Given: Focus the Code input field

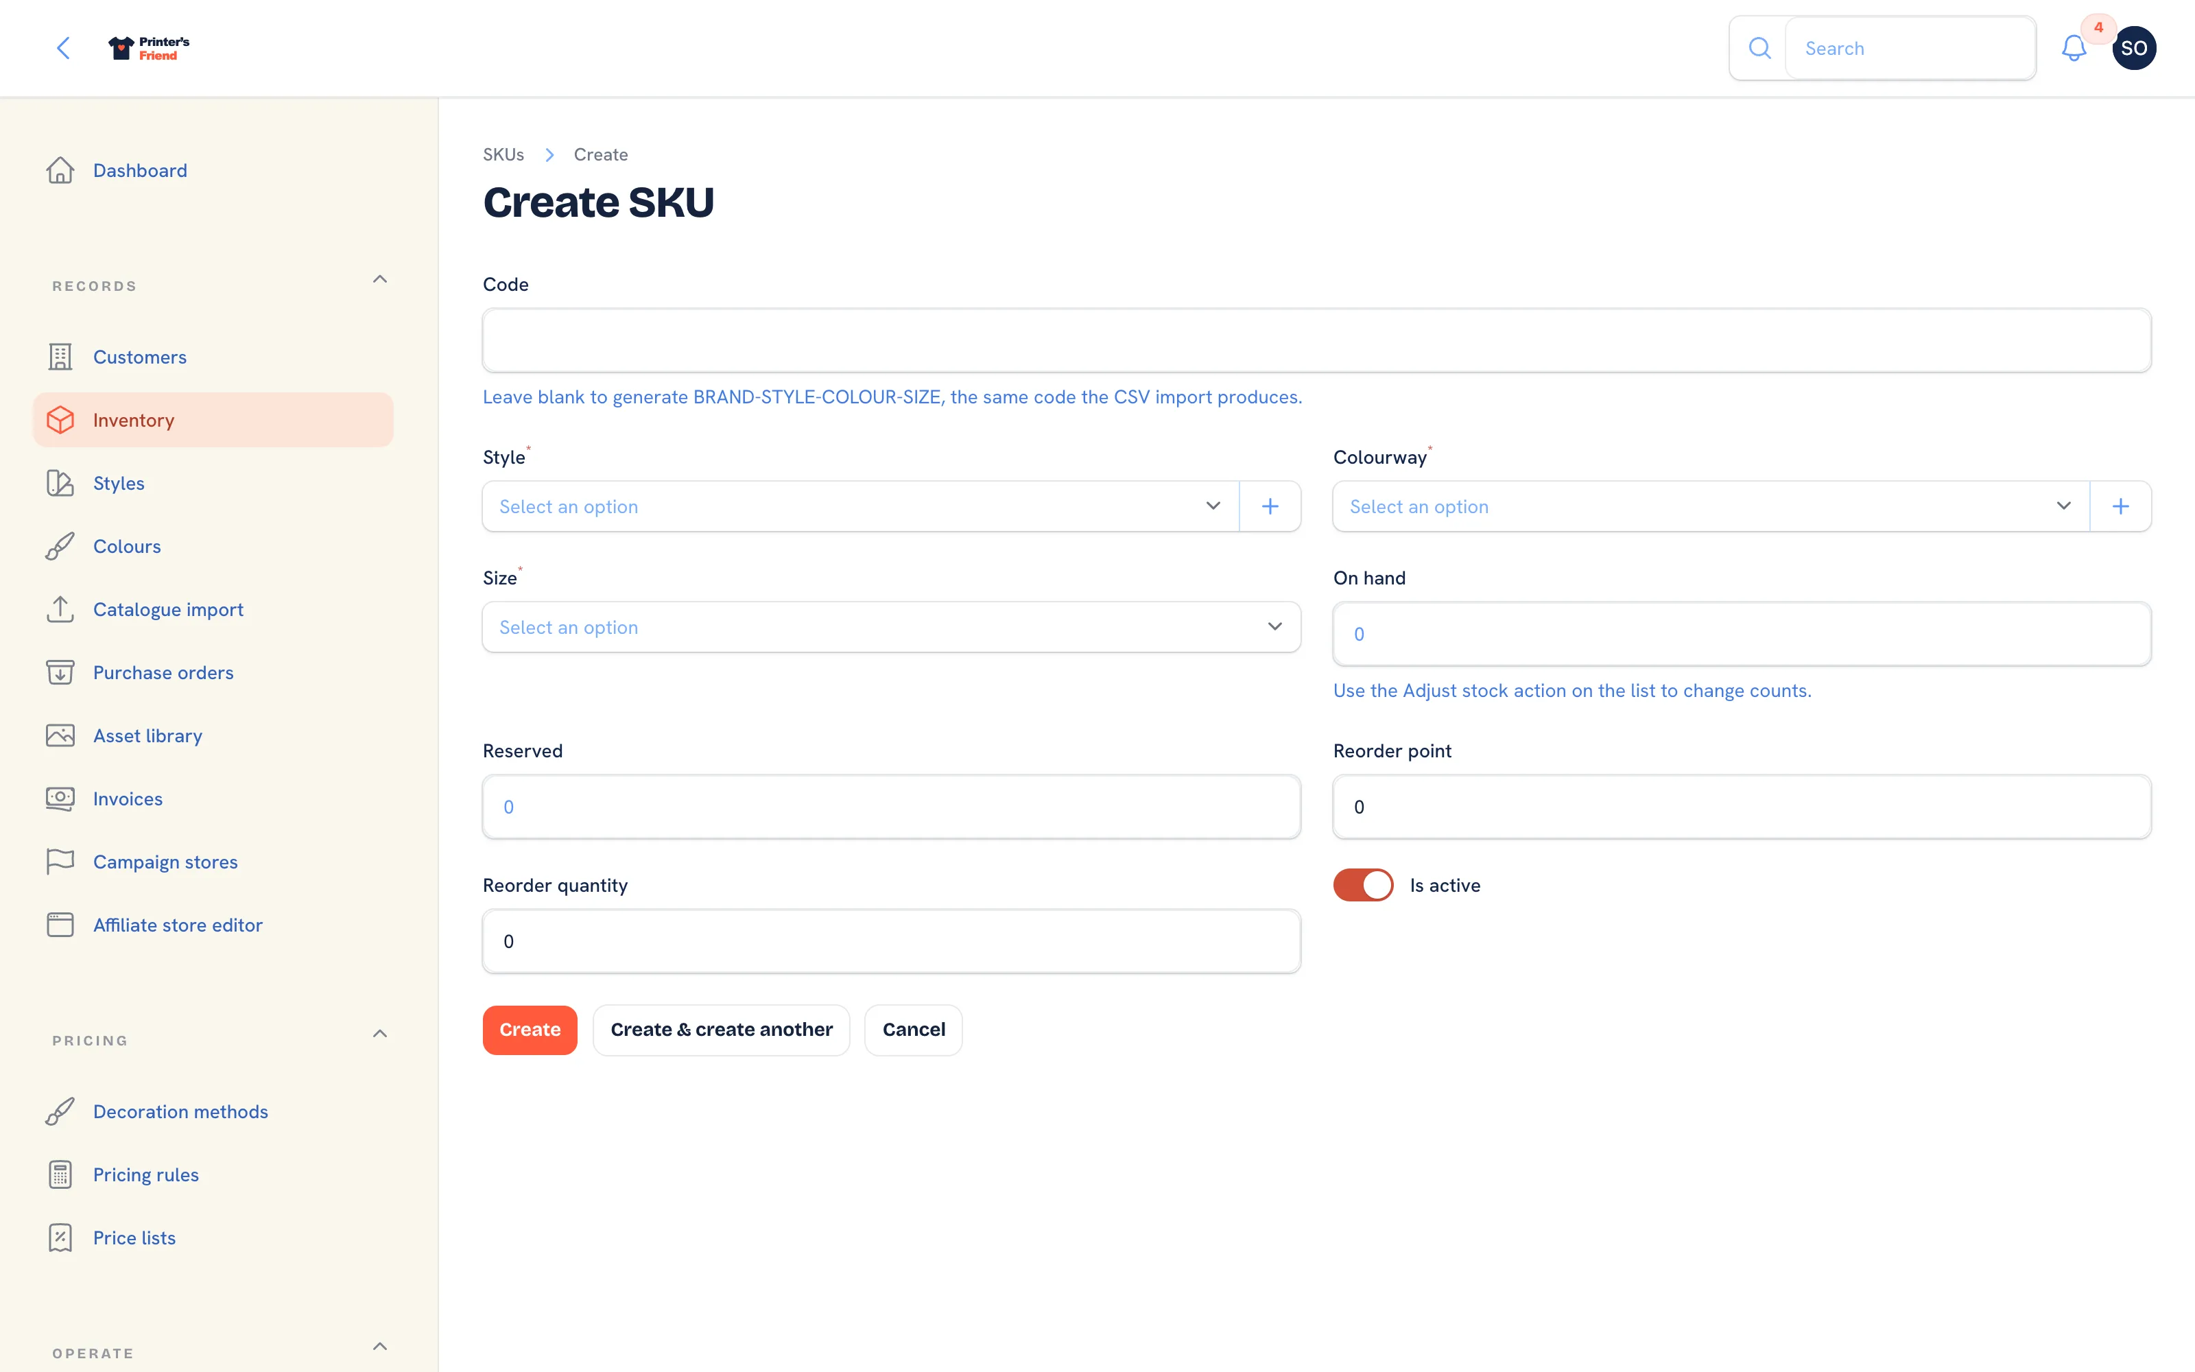Looking at the screenshot, I should point(1317,340).
